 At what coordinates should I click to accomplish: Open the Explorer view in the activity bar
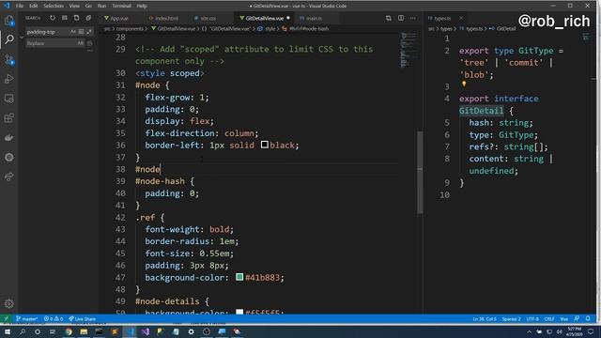pyautogui.click(x=8, y=20)
